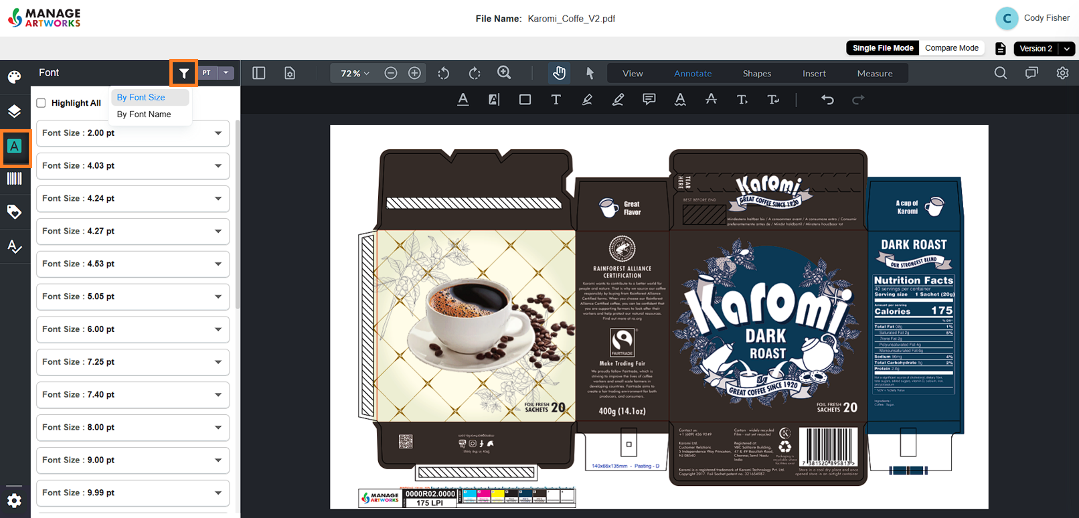Select the arrow pointer tool
1079x518 pixels.
click(590, 73)
